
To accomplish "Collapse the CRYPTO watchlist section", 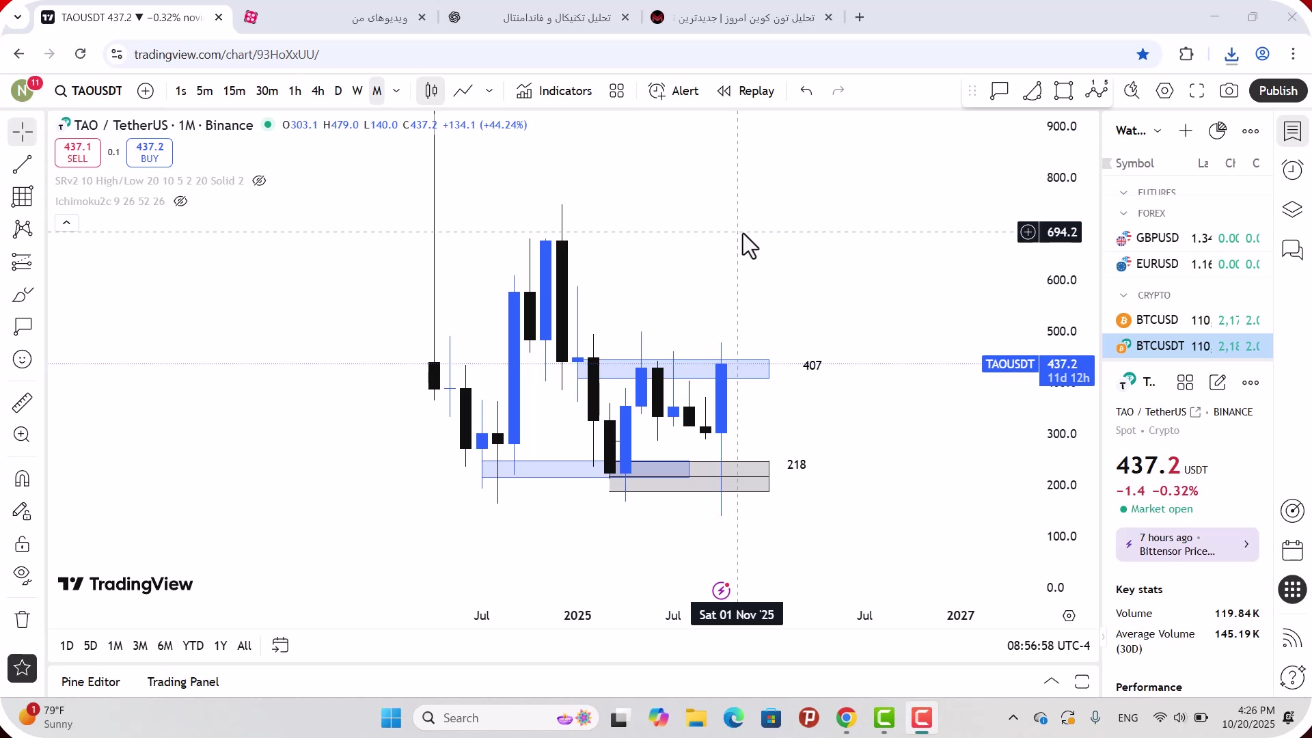I will coord(1123,295).
